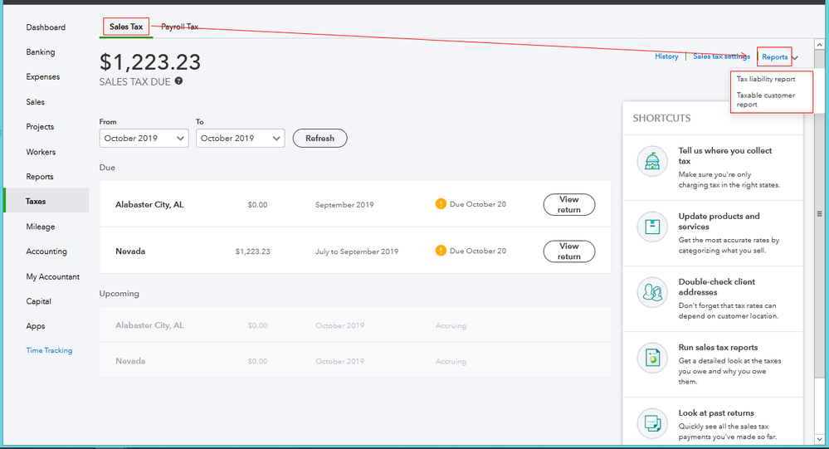
Task: Open Capital in the sidebar
Action: tap(39, 301)
